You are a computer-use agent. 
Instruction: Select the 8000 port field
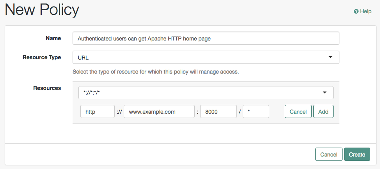(x=218, y=111)
